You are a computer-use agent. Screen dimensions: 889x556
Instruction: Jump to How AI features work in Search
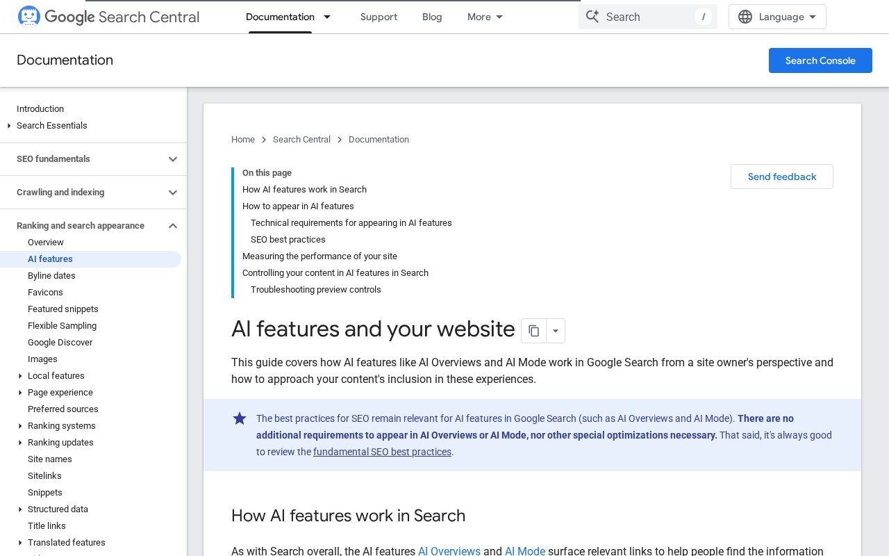pyautogui.click(x=304, y=190)
